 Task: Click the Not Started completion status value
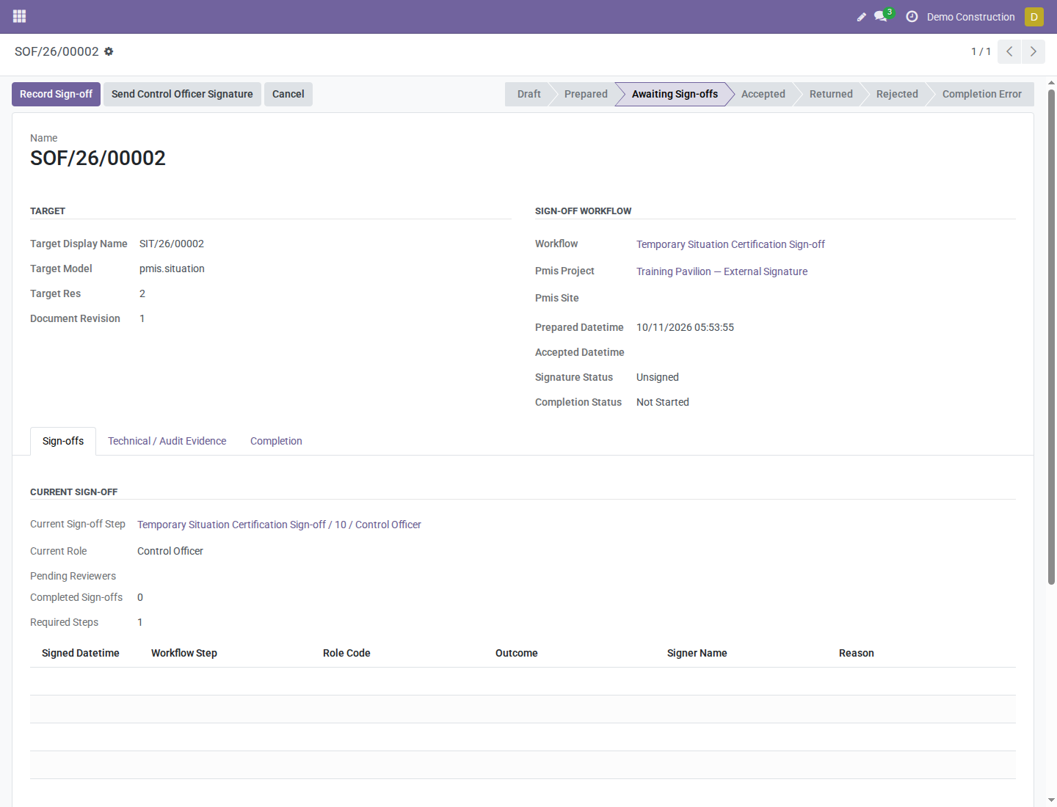663,402
